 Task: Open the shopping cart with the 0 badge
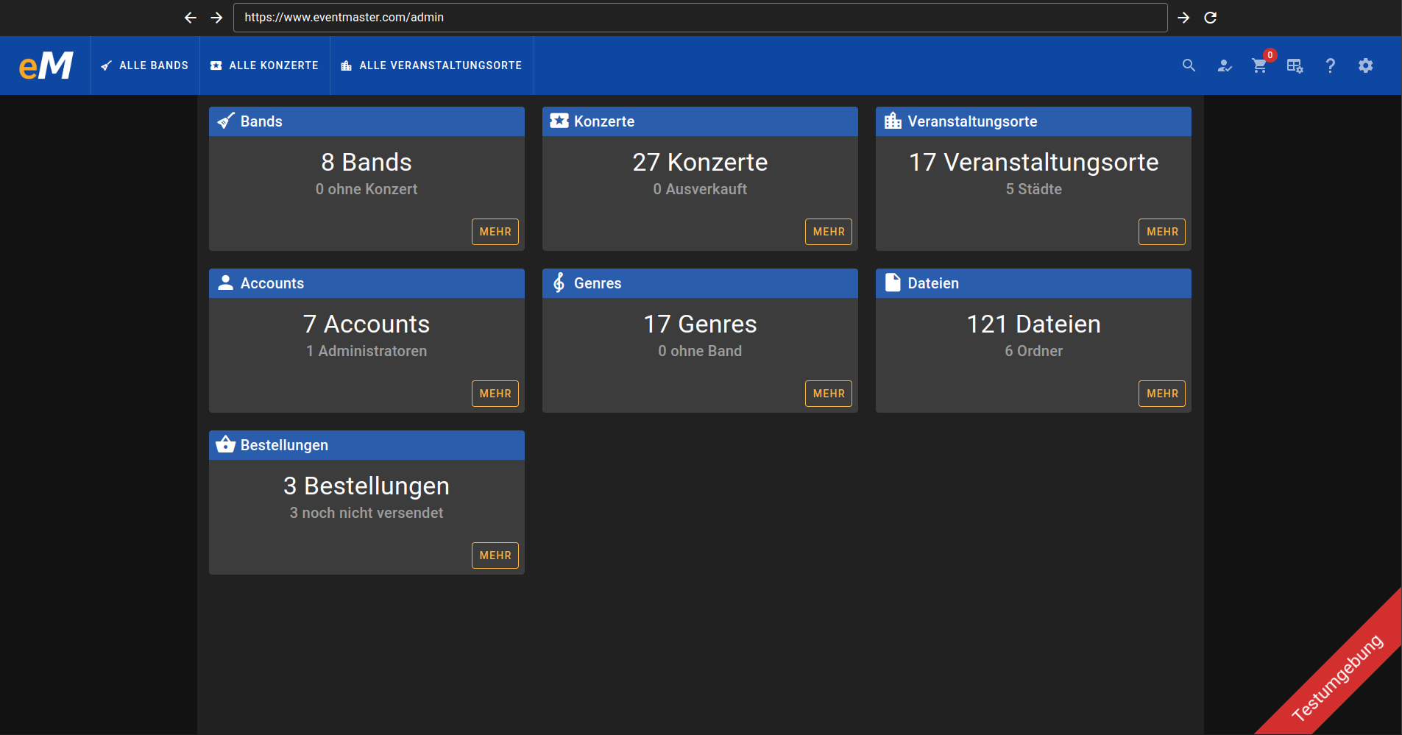(x=1259, y=66)
